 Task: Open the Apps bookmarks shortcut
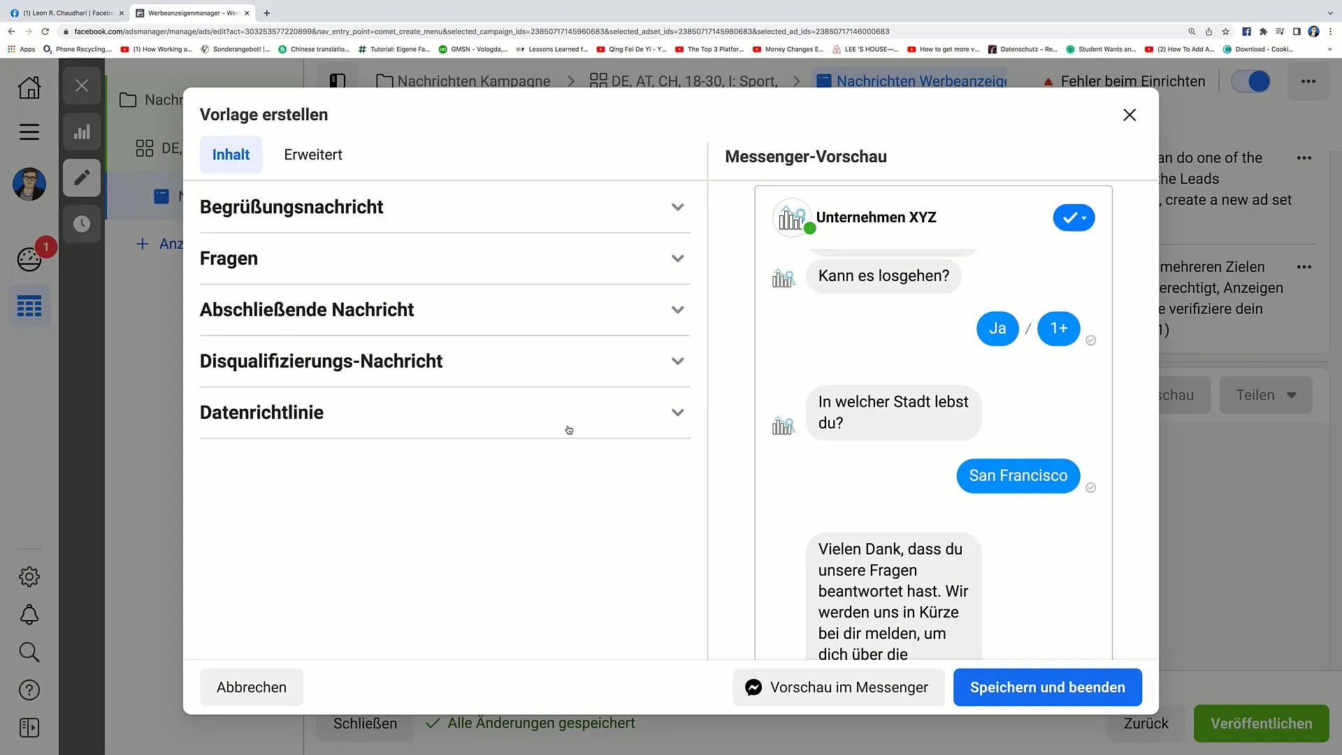pyautogui.click(x=22, y=50)
